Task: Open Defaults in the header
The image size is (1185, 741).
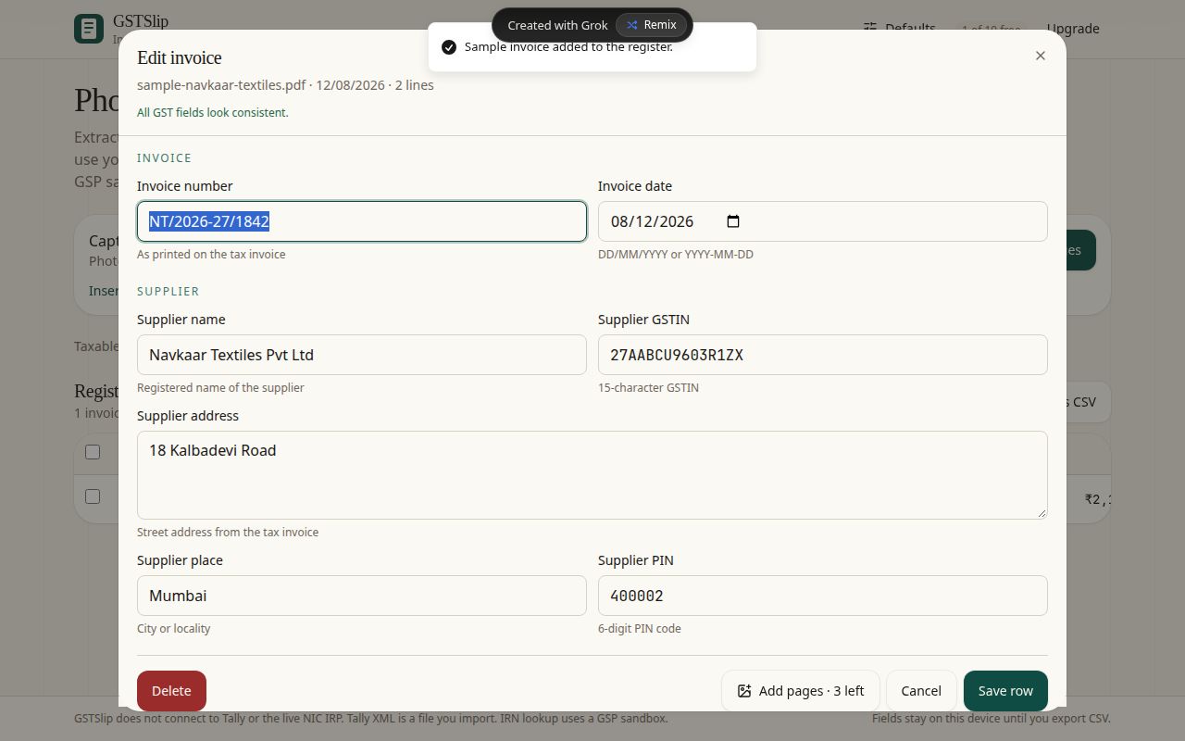Action: (899, 28)
